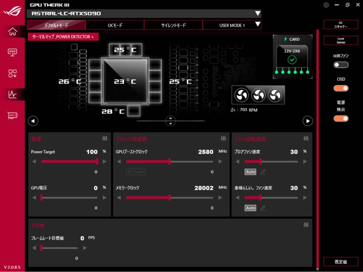The image size is (363, 272).
Task: Toggle the 0dBファン switch on
Action: (x=341, y=64)
